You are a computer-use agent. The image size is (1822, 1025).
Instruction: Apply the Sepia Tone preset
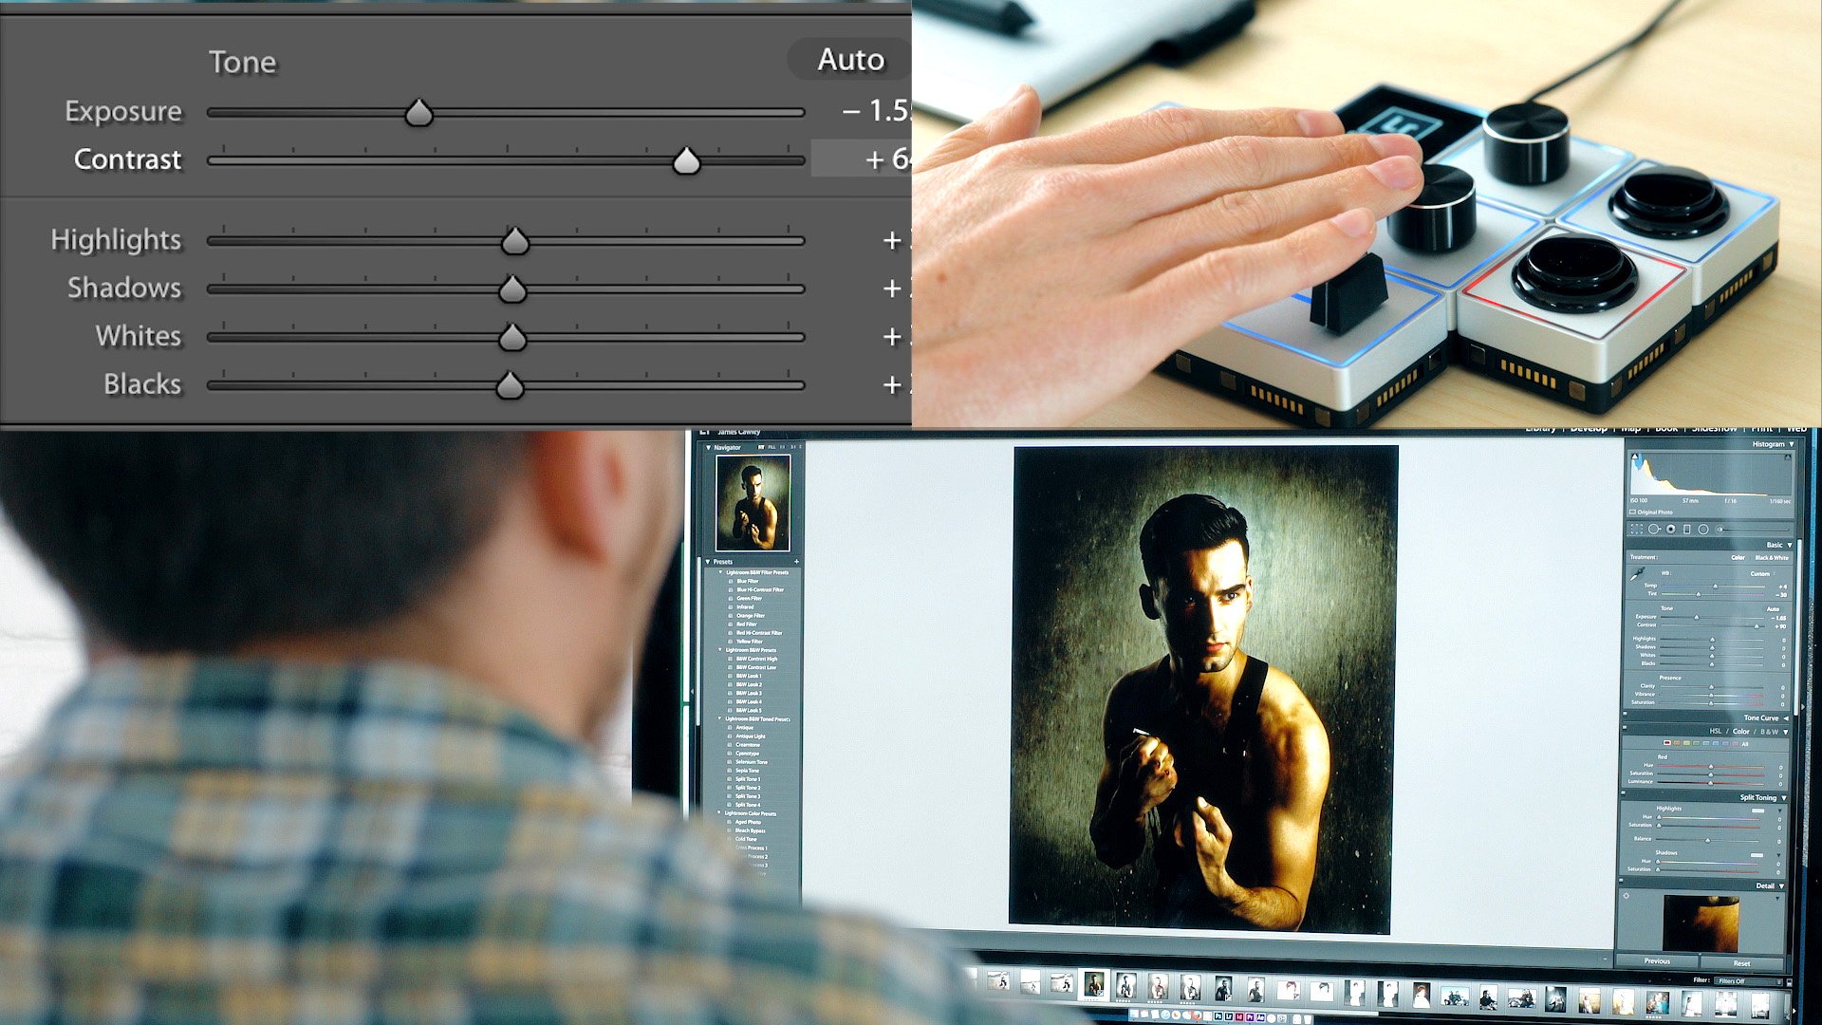[x=747, y=771]
